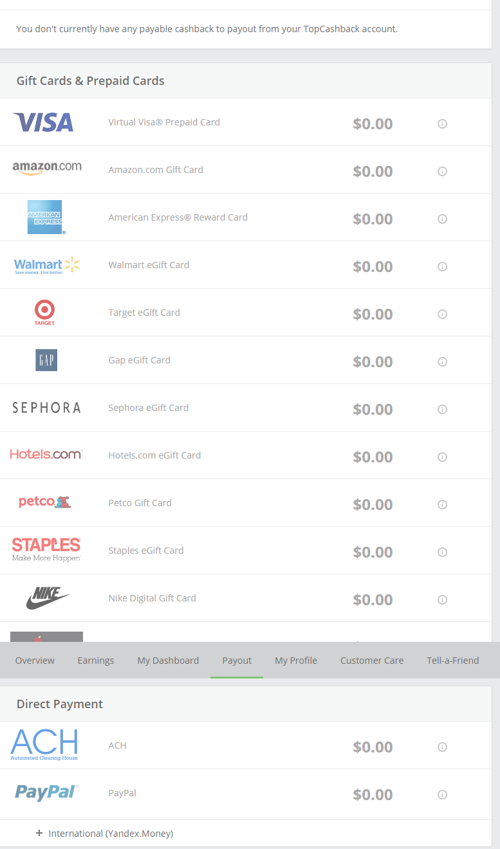Select Petco Gift Card text
The height and width of the screenshot is (849, 500).
(140, 503)
